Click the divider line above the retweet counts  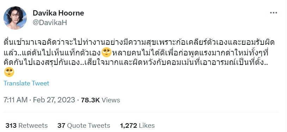pos(141,112)
